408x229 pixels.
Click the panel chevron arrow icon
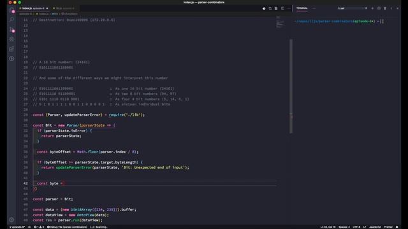(x=391, y=8)
